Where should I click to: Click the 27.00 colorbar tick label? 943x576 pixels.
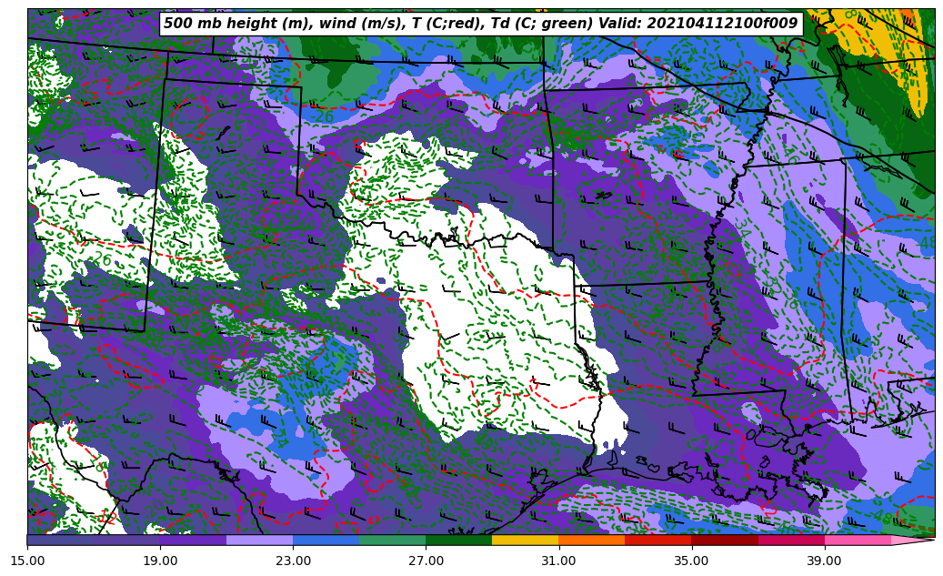(x=426, y=561)
